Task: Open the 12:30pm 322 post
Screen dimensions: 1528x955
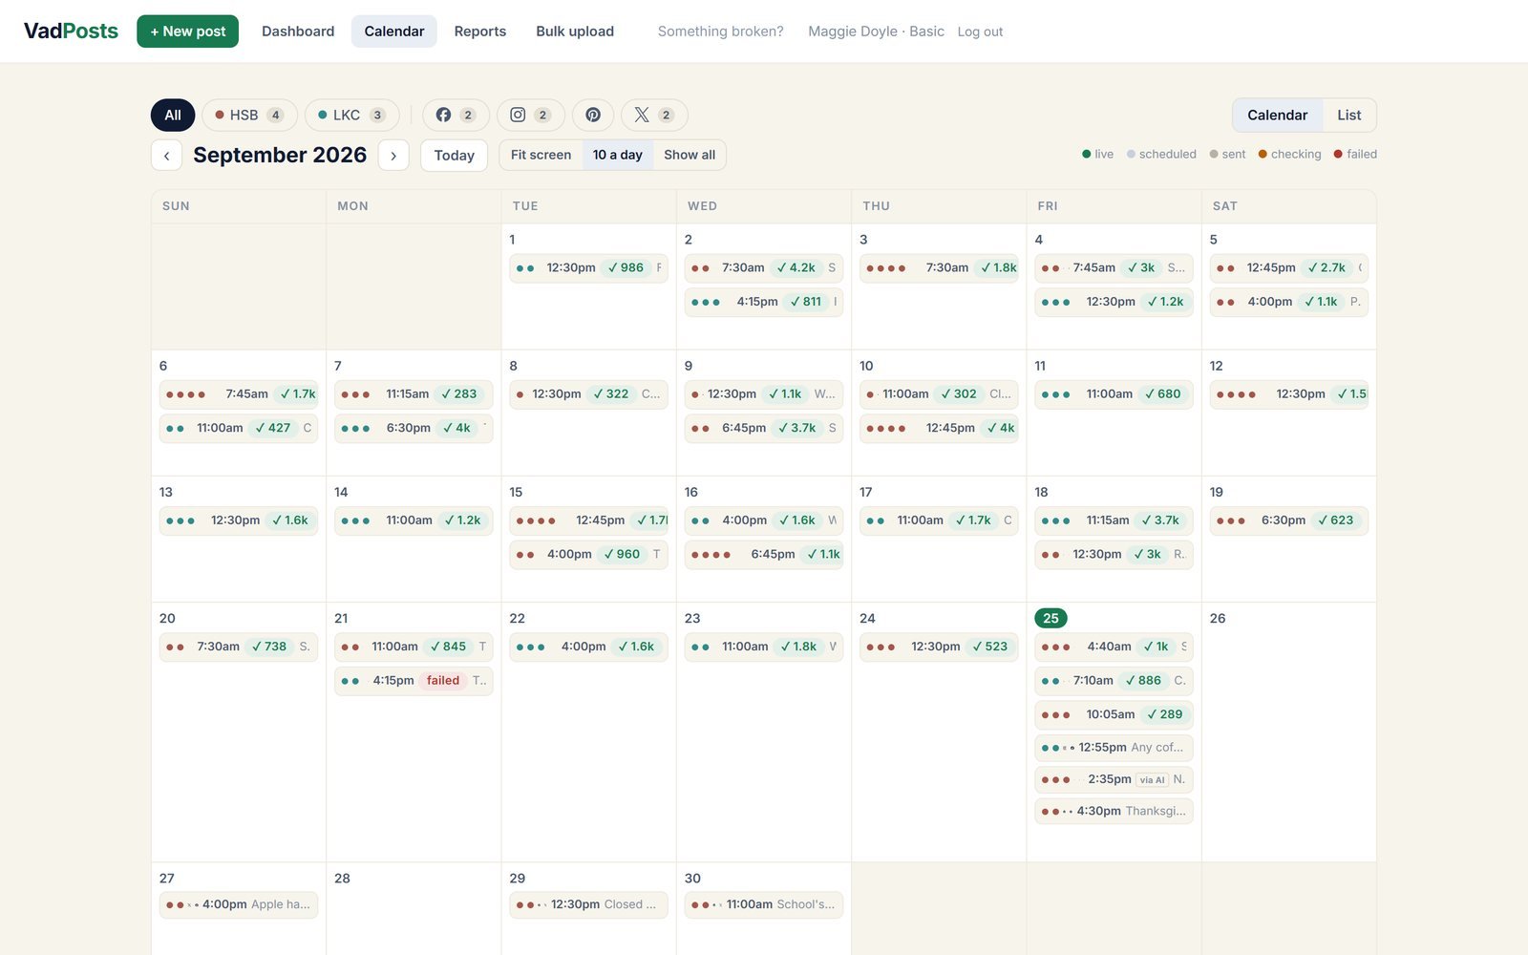Action: click(x=588, y=393)
